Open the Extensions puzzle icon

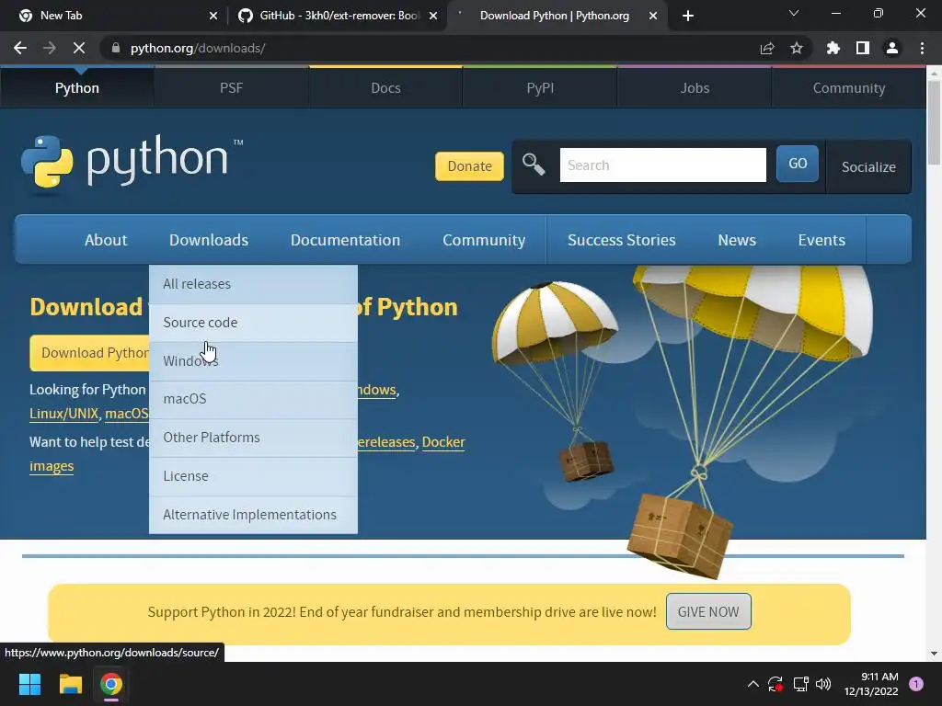(833, 48)
